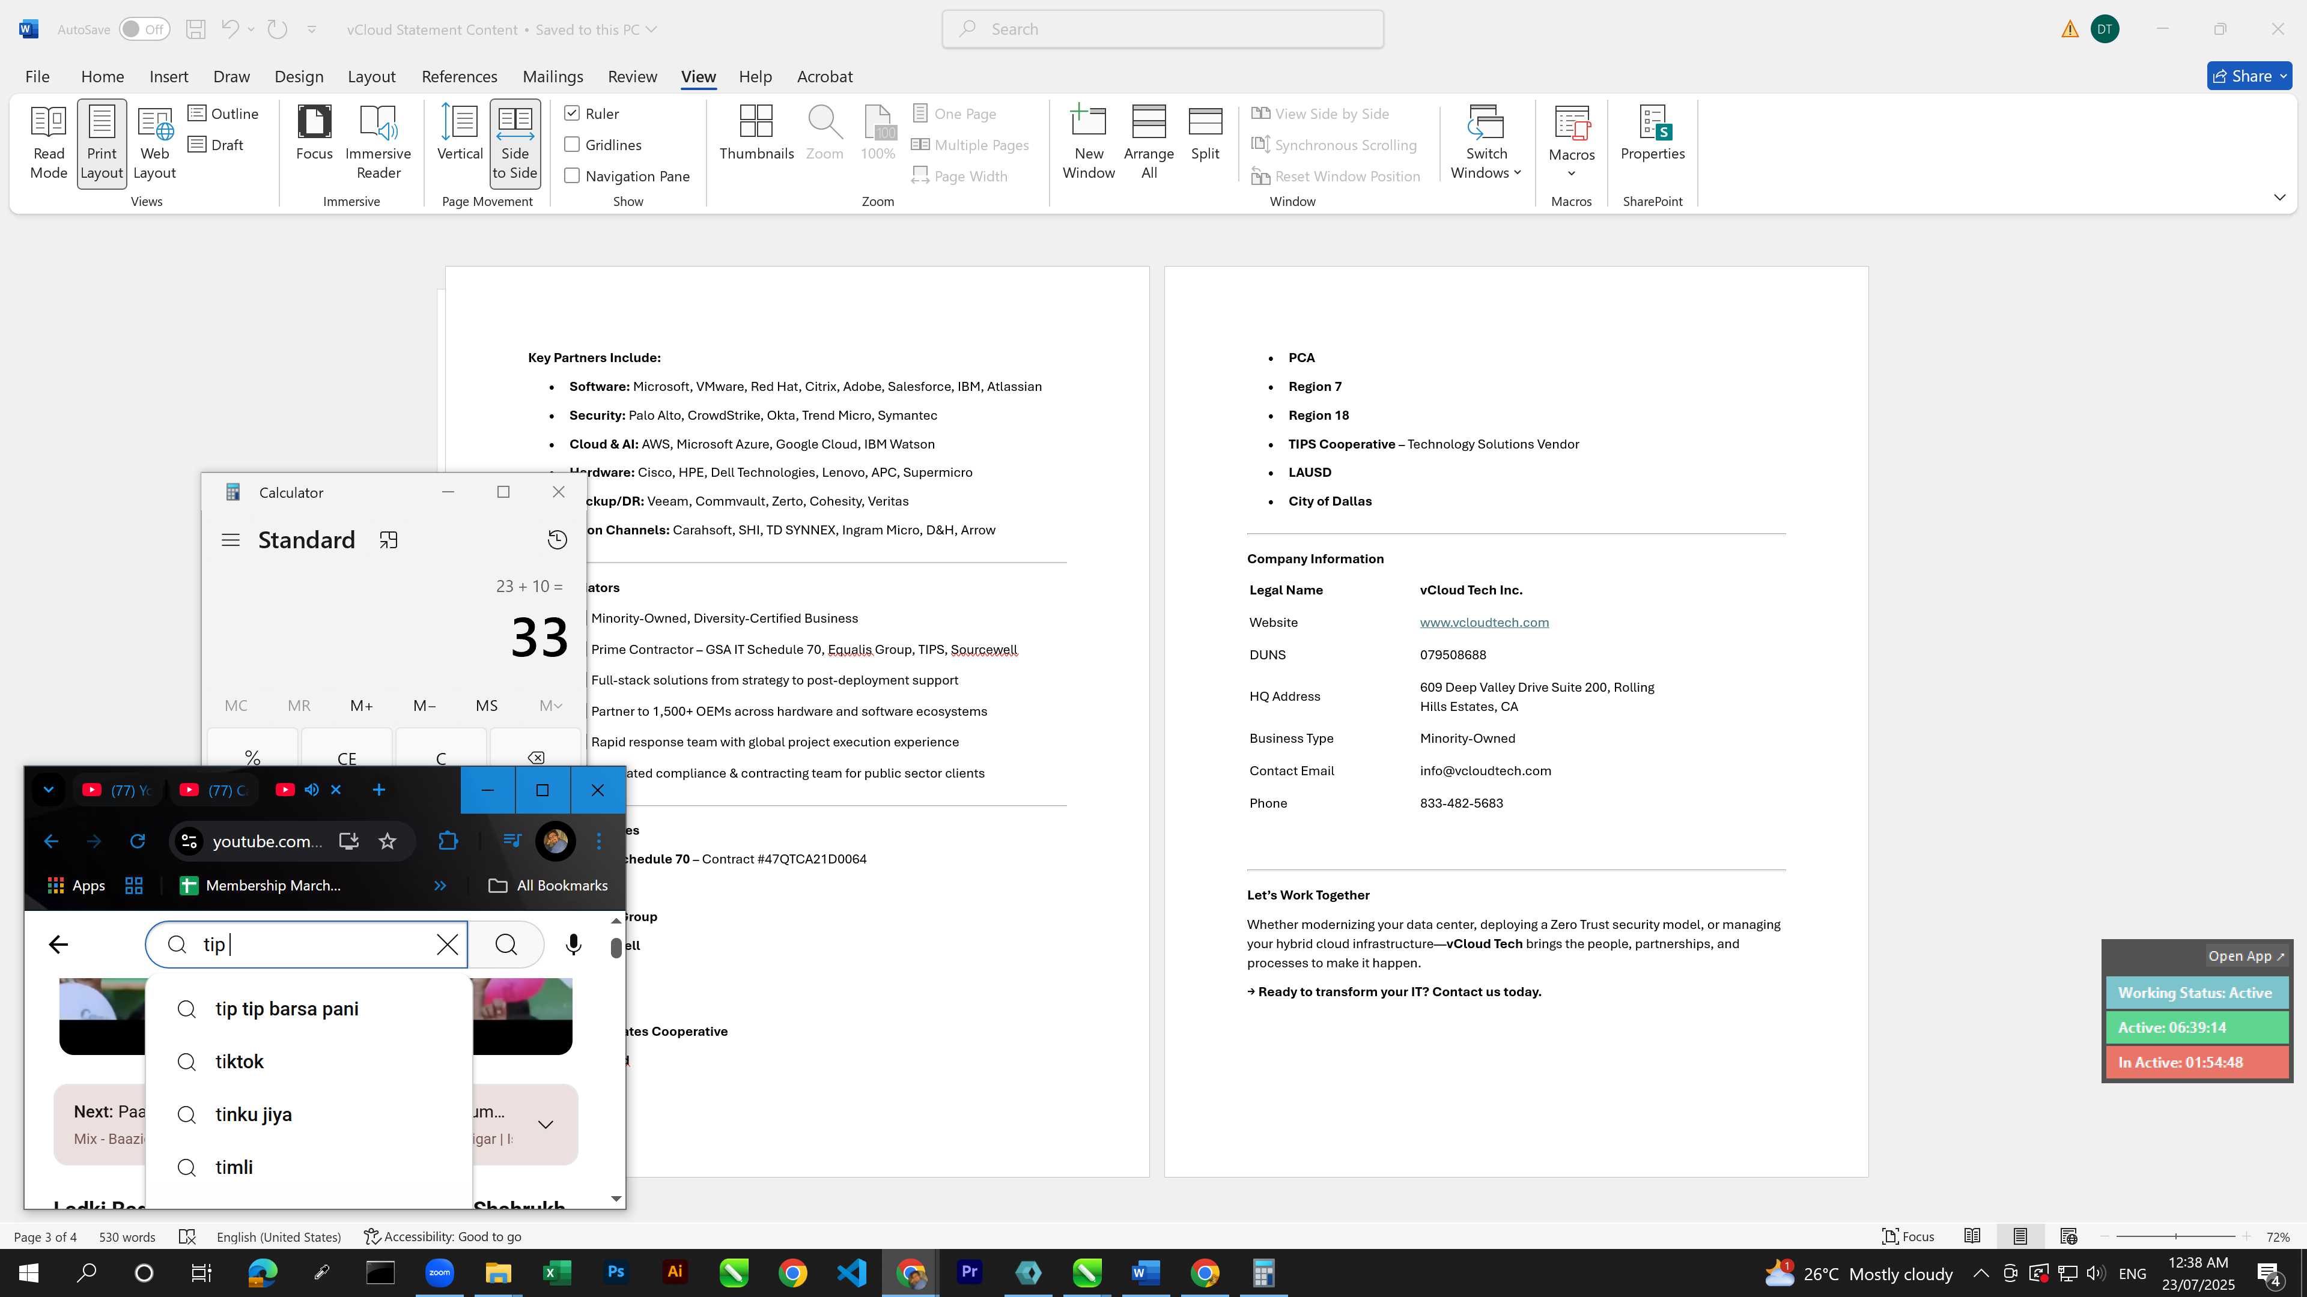Switch to Web Layout view
This screenshot has width=2307, height=1297.
(154, 144)
